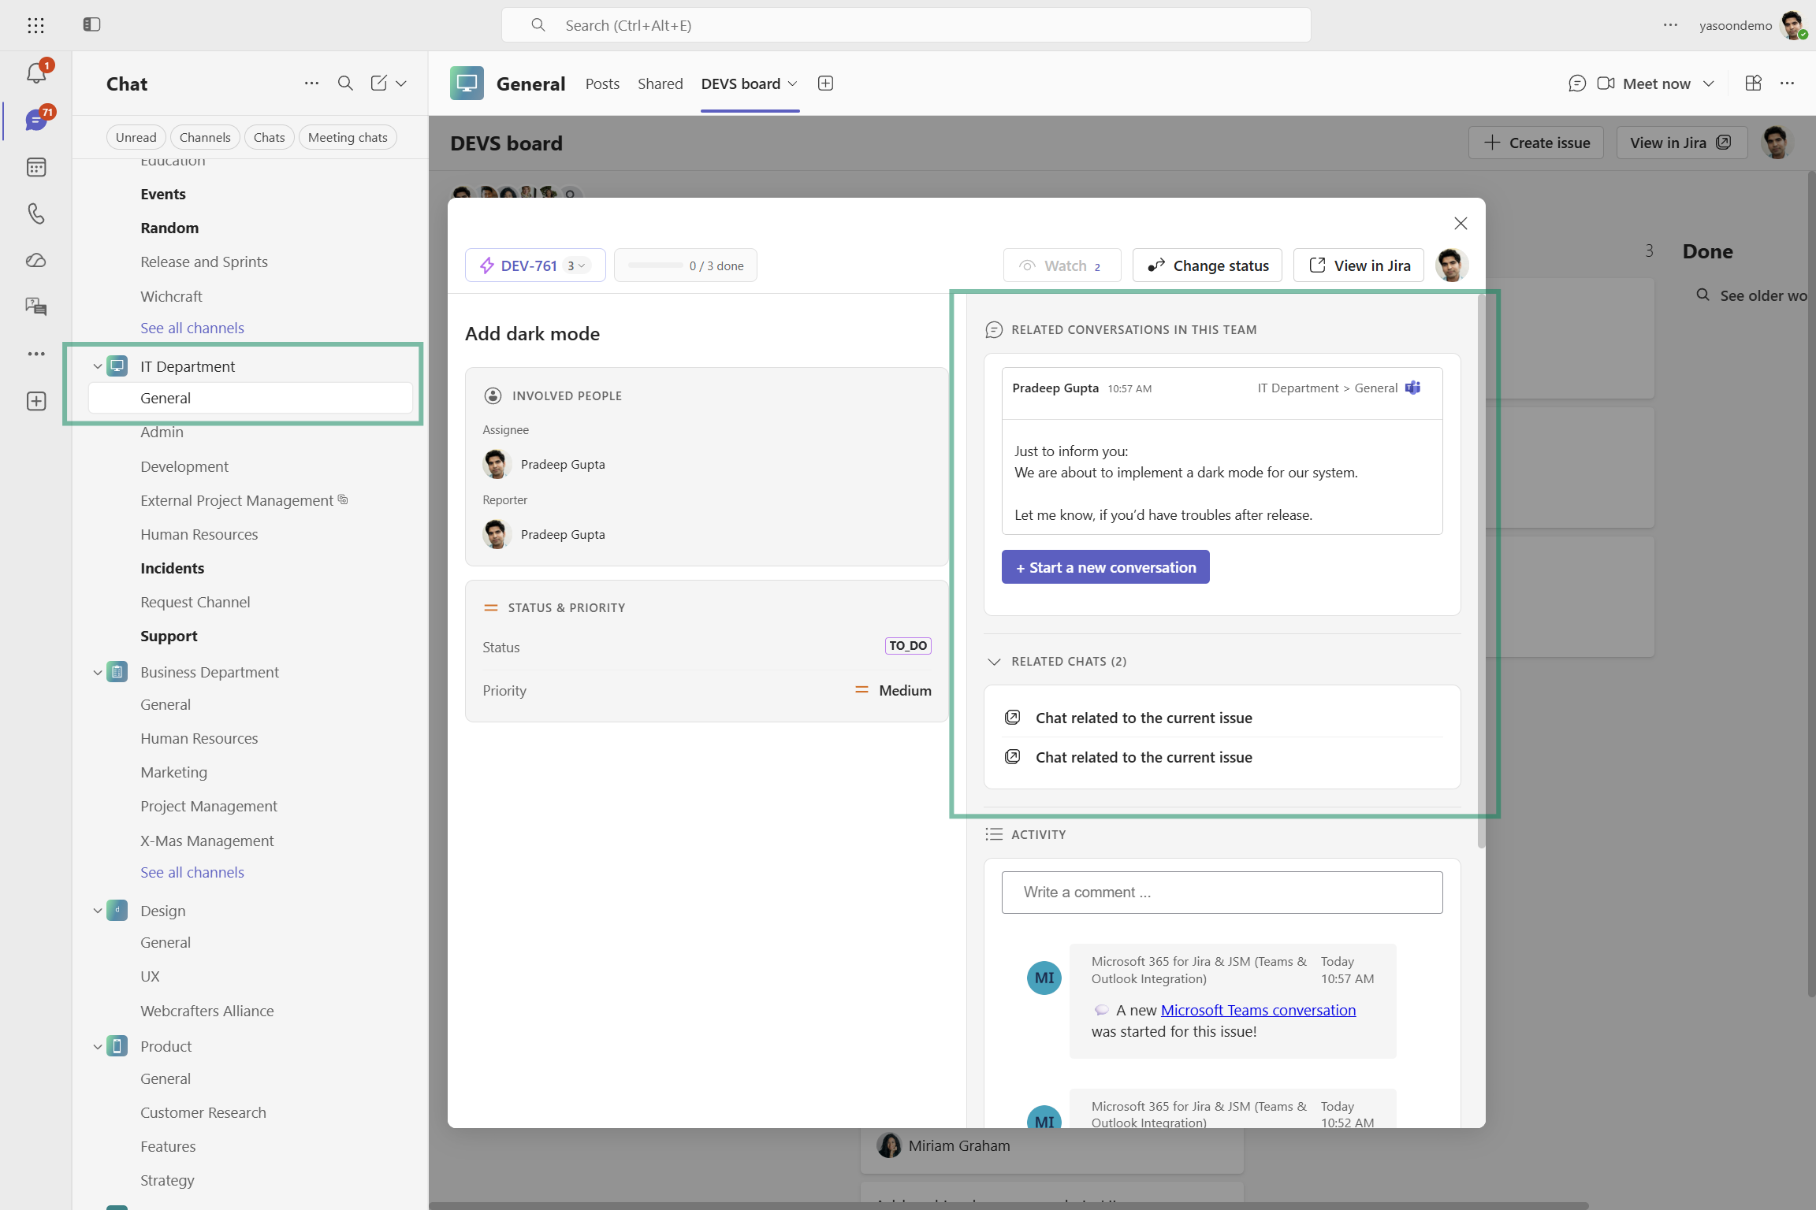Close the DEV-761 issue dialog
This screenshot has height=1210, width=1816.
point(1461,224)
